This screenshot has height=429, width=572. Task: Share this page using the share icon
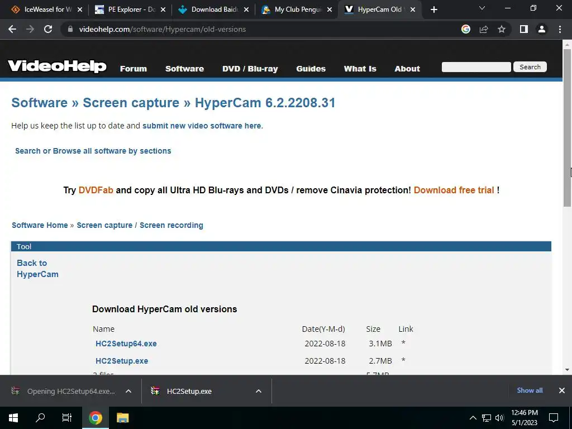click(484, 29)
